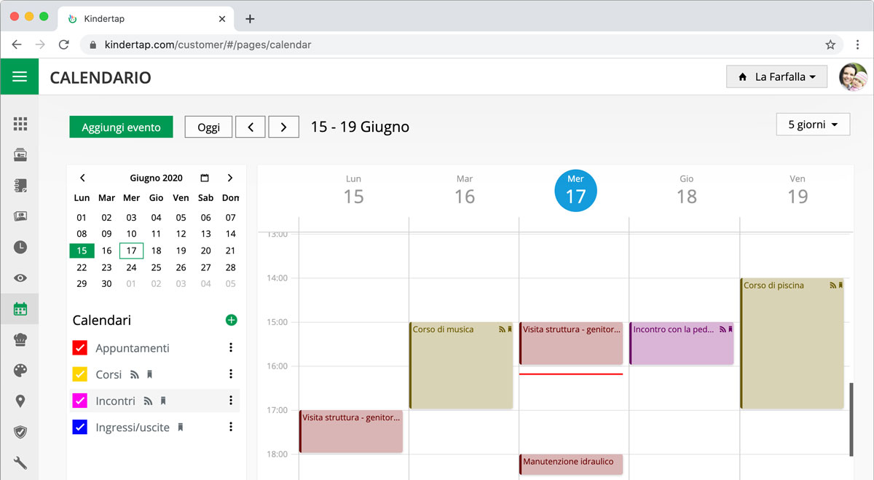Viewport: 874px width, 480px height.
Task: Open the chef hat menu section
Action: (20, 339)
